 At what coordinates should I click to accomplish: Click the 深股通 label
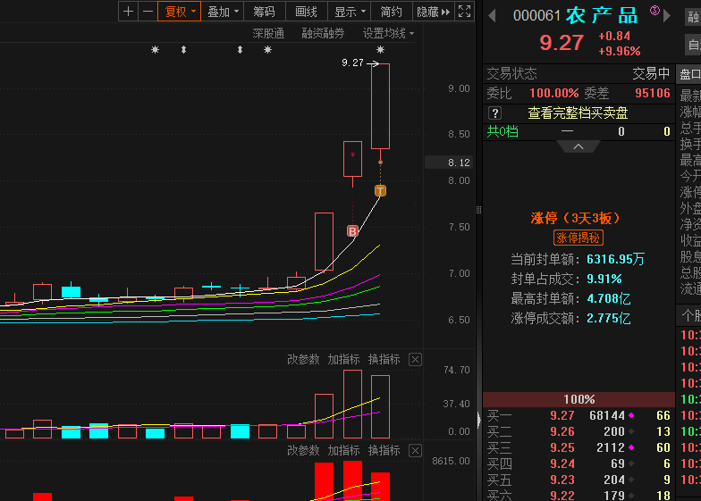268,34
